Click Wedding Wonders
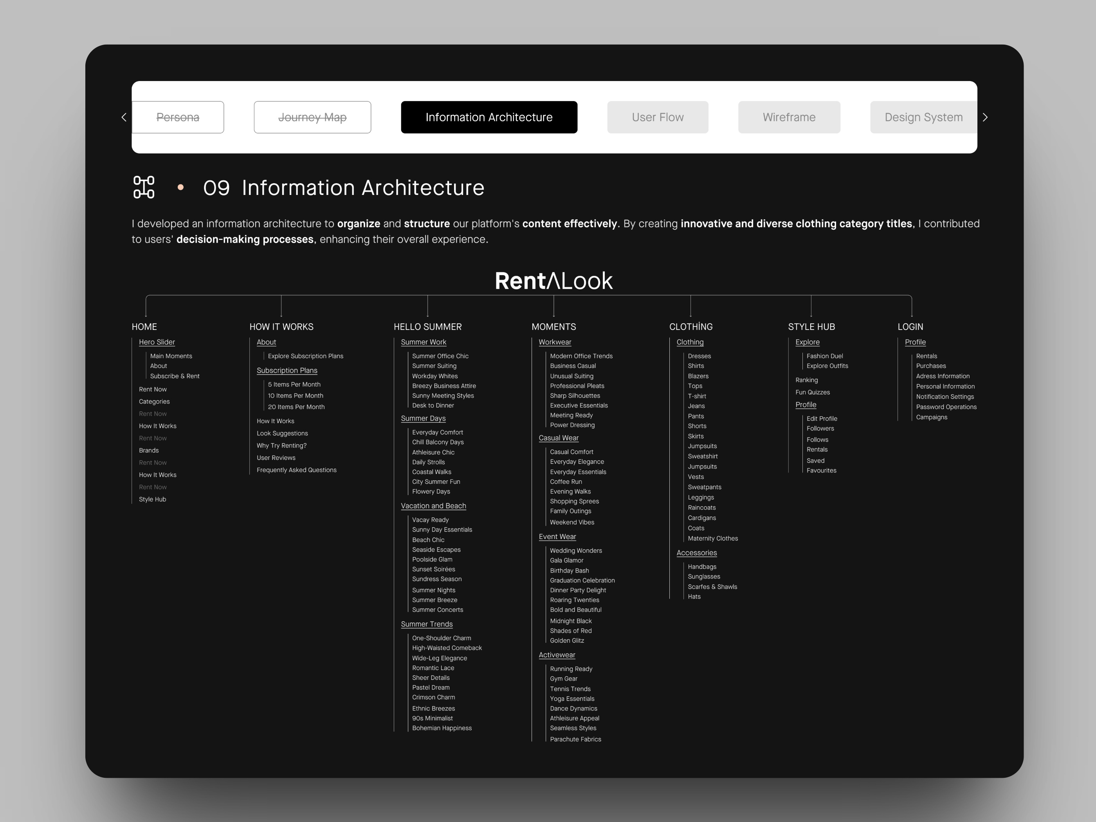The width and height of the screenshot is (1096, 822). 576,551
